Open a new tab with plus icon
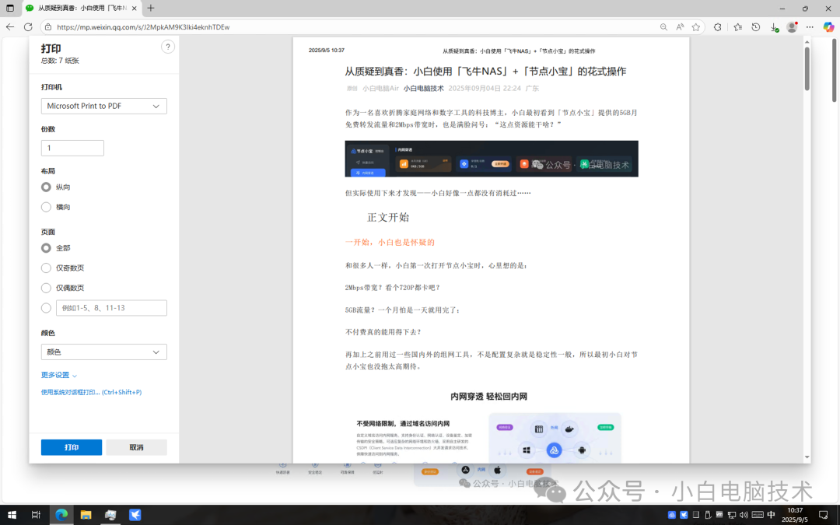The height and width of the screenshot is (525, 840). 151,8
